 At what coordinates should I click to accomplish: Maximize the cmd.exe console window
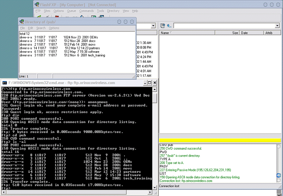coord(150,83)
